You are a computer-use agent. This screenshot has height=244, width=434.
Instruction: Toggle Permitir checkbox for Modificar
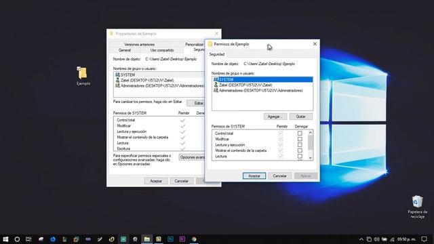[x=281, y=139]
